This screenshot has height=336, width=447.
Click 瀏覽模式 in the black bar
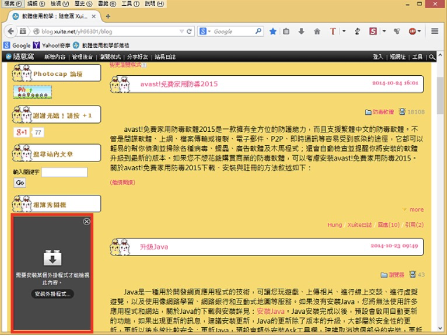tap(110, 57)
